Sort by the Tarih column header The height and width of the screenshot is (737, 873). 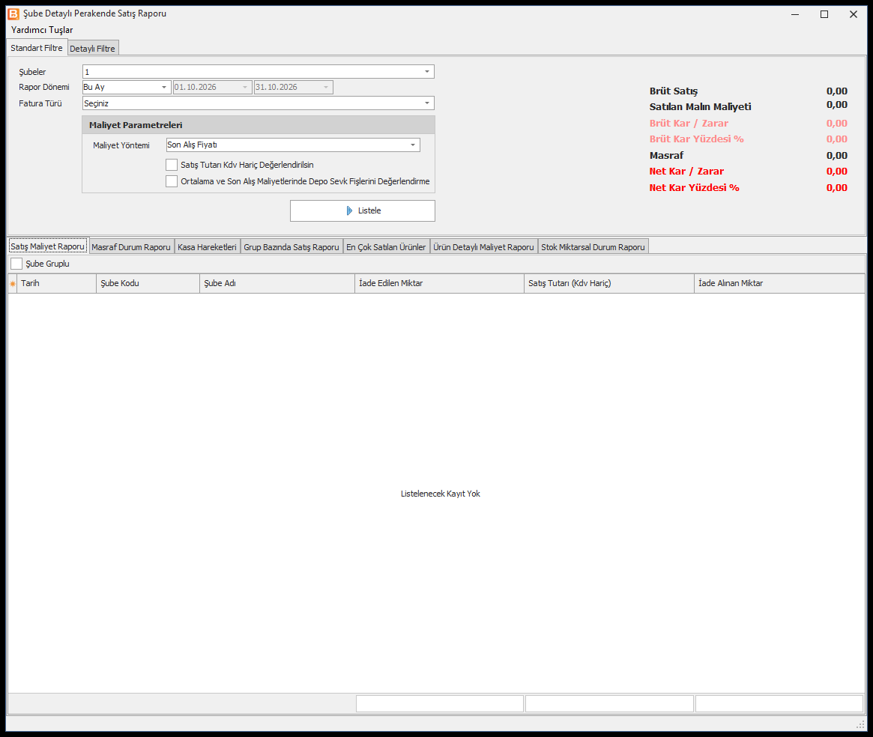(57, 283)
